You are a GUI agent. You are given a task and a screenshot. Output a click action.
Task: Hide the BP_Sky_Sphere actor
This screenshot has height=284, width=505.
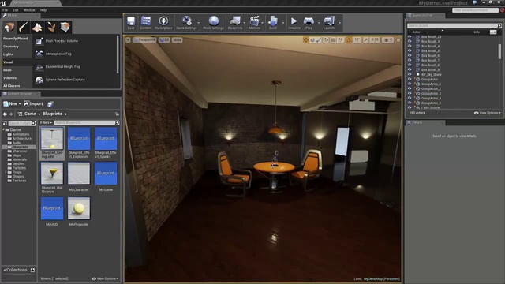[x=410, y=74]
